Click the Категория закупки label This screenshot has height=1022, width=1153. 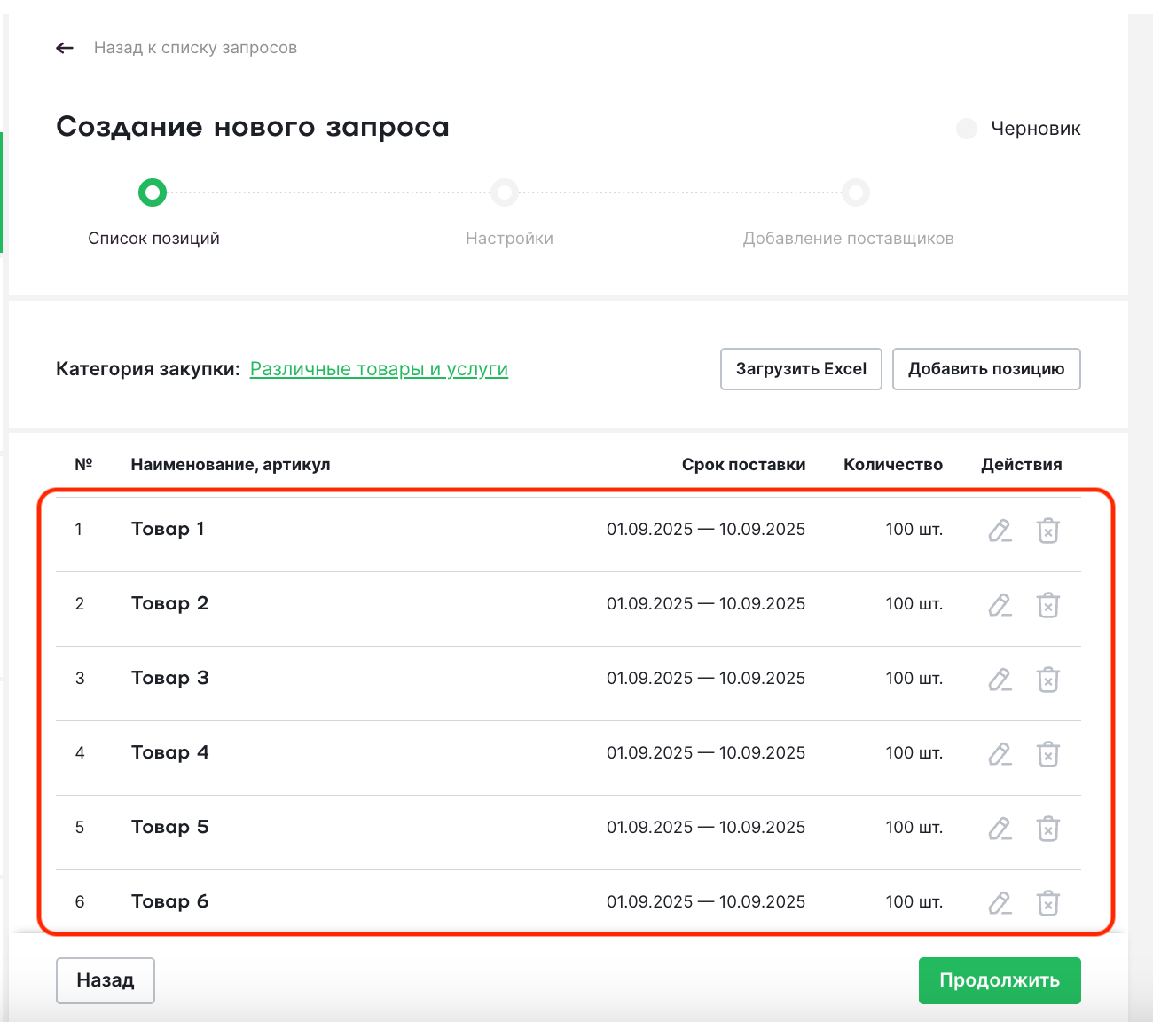(x=148, y=369)
